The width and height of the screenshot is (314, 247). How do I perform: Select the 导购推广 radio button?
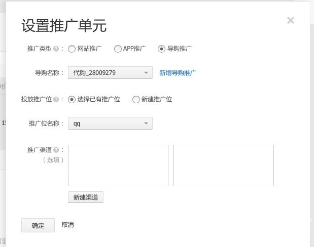[x=161, y=49]
